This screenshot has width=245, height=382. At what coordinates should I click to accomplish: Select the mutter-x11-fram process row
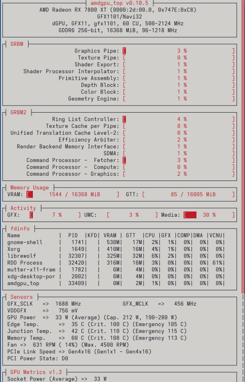tap(116, 269)
